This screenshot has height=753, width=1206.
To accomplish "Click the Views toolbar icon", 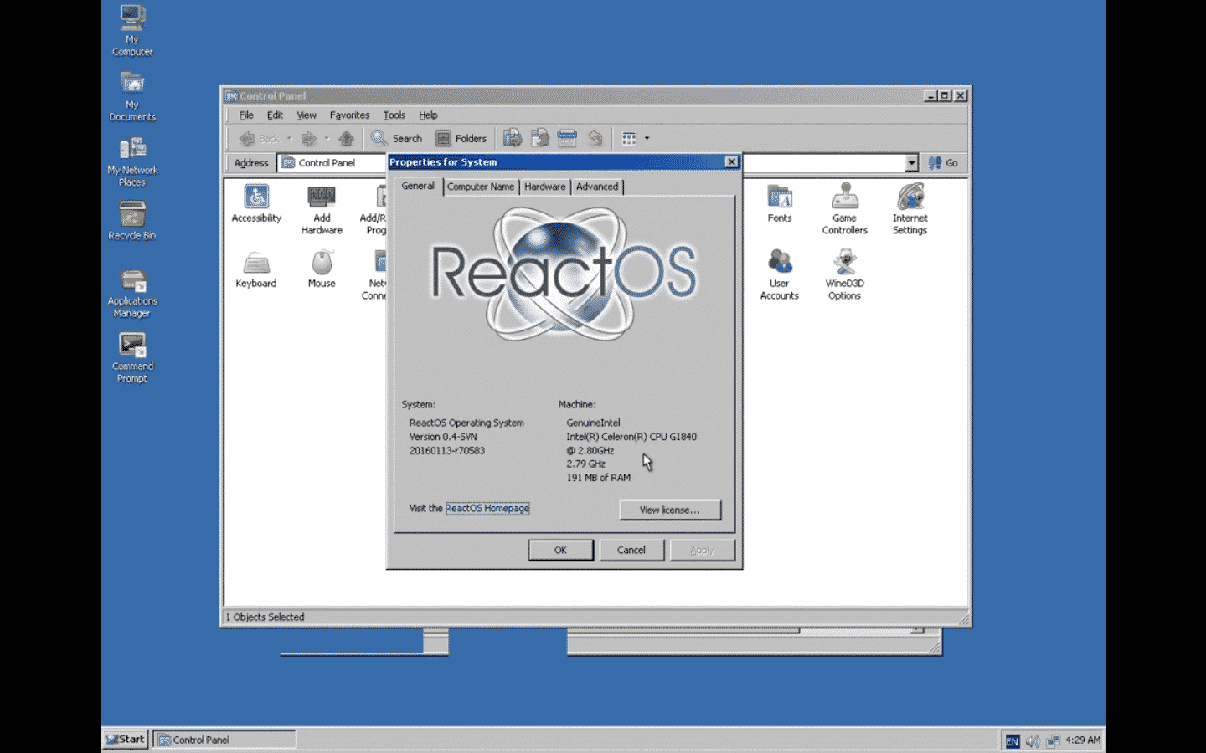I will [x=629, y=139].
